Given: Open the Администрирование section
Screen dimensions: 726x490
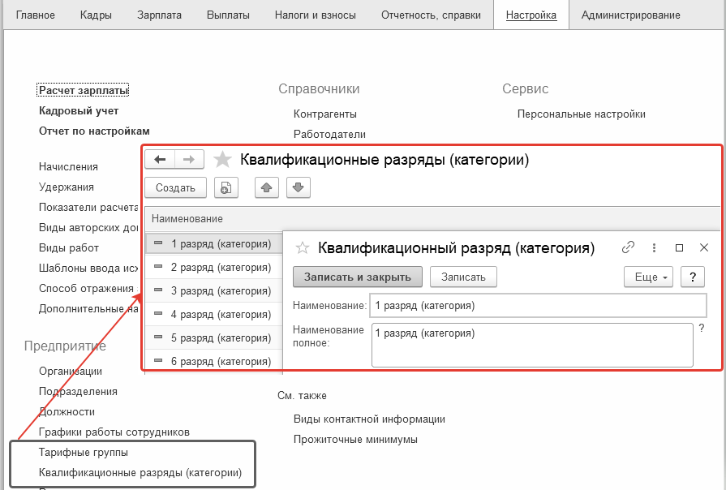Looking at the screenshot, I should click(630, 15).
